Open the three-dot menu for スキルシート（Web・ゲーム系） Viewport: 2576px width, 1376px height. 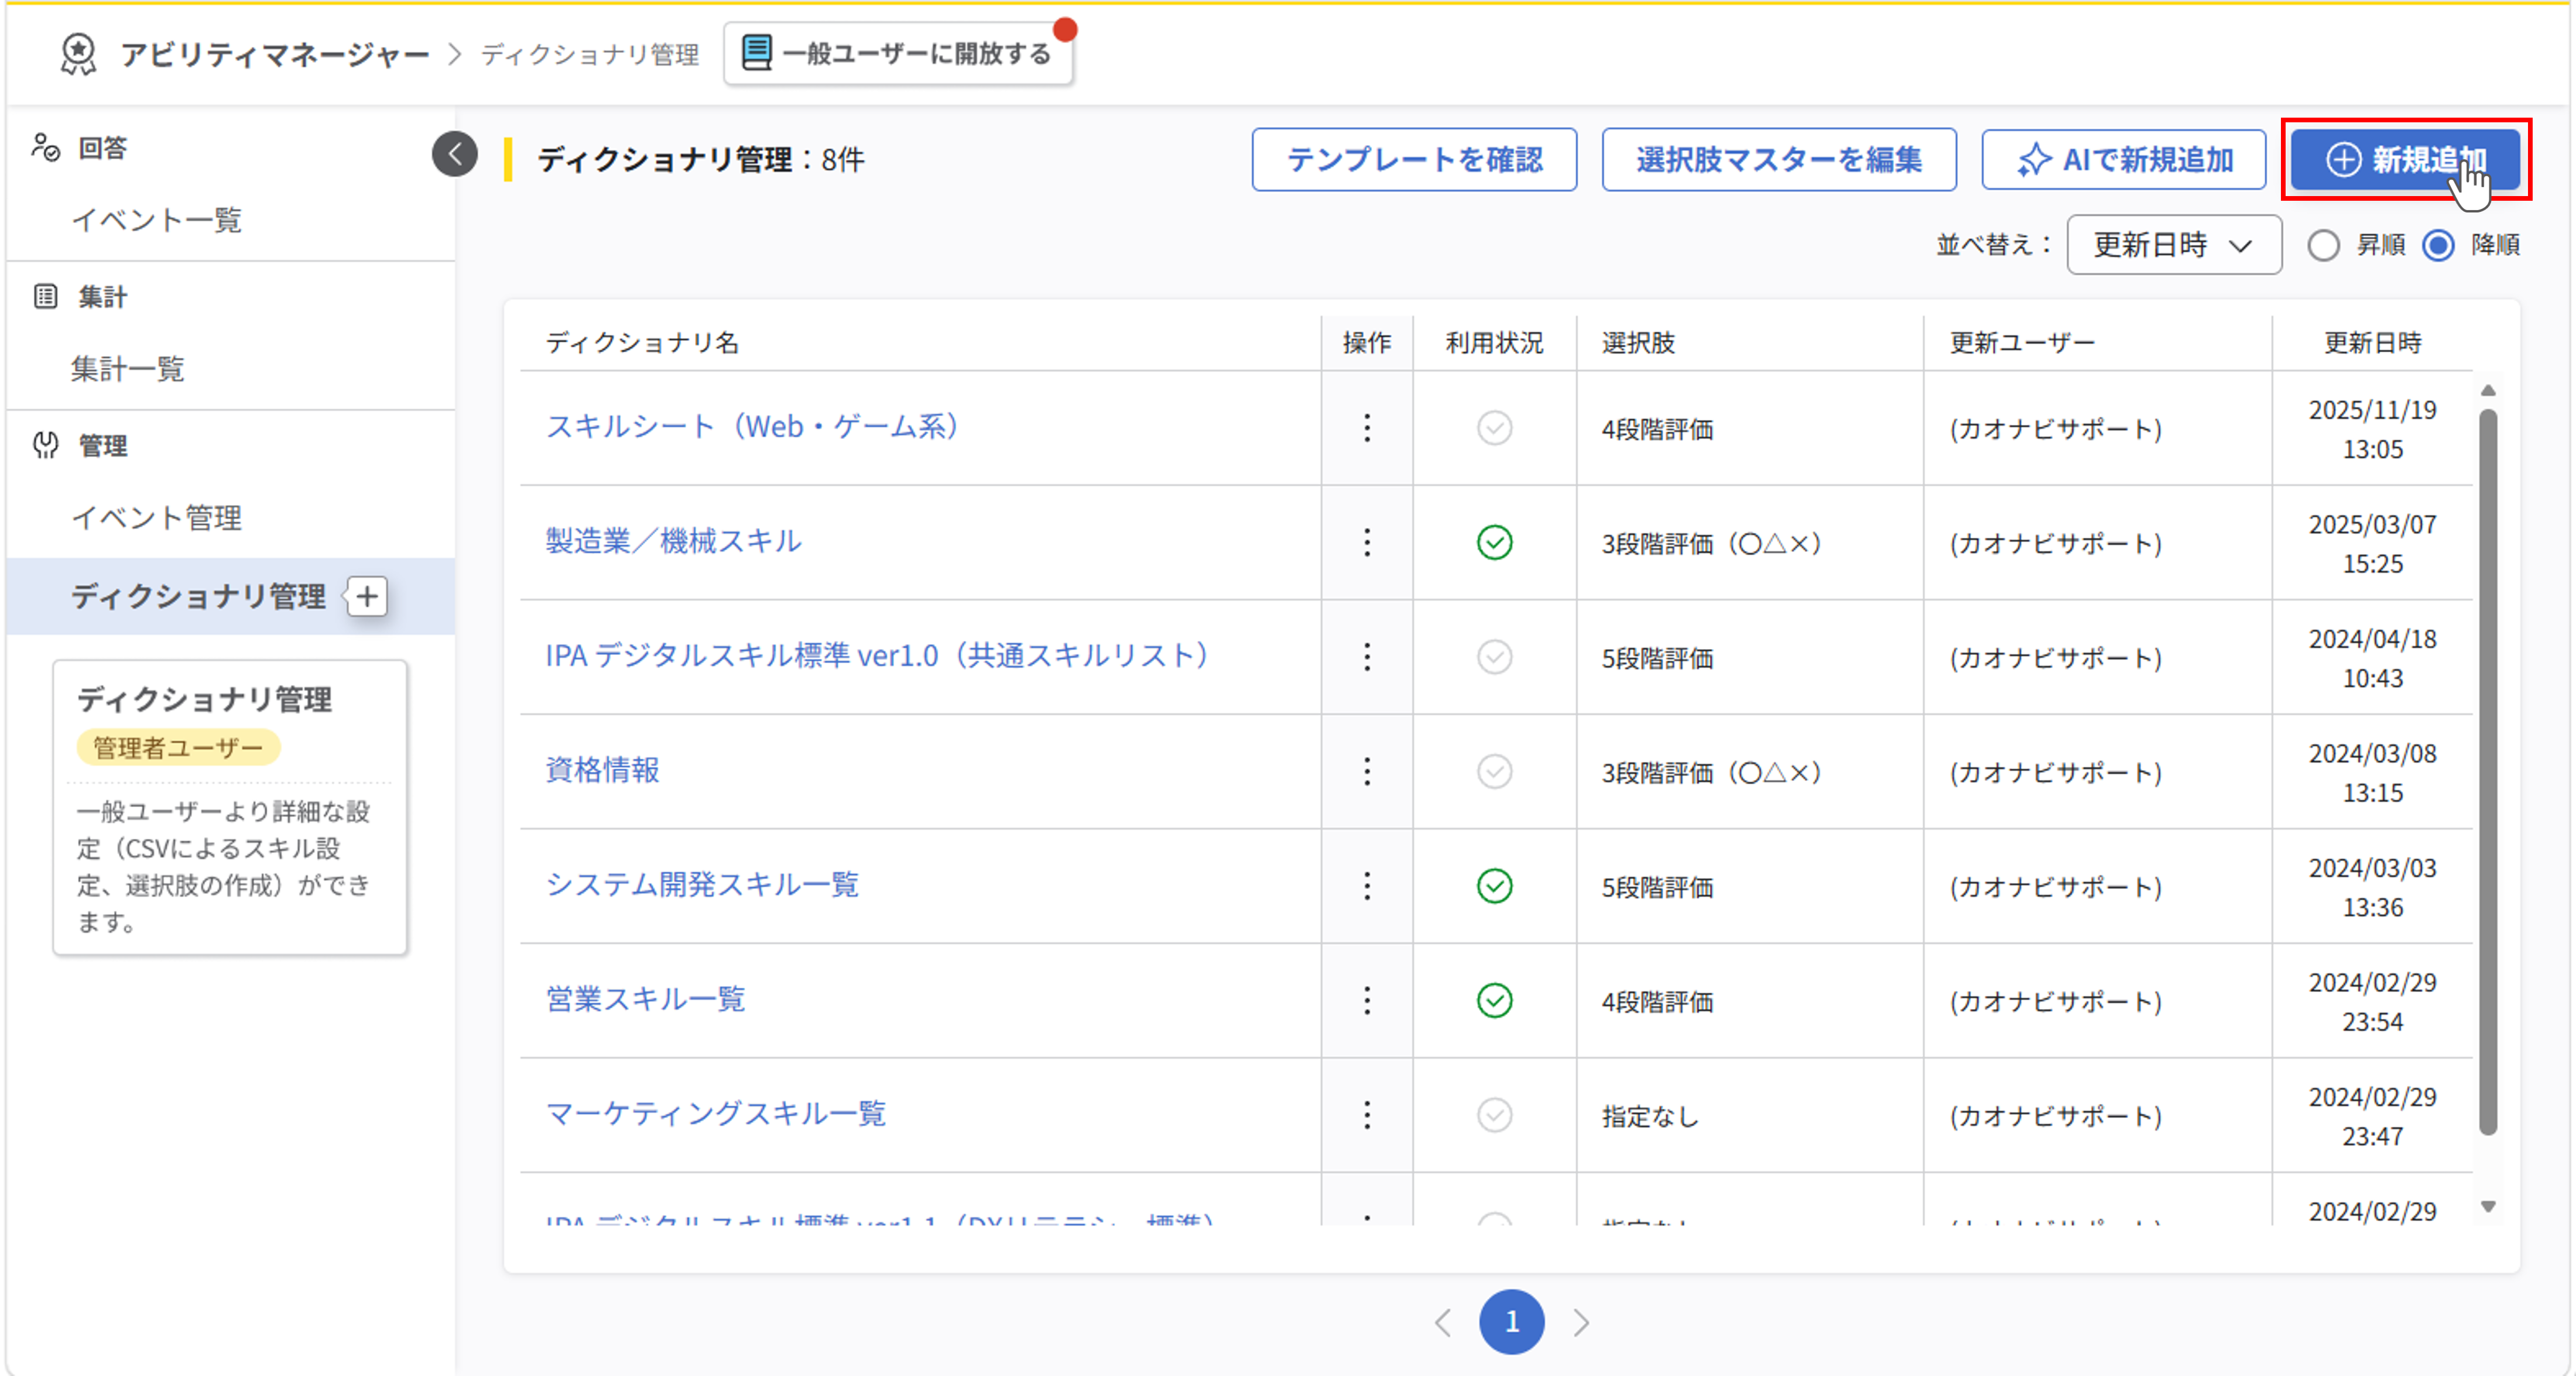1367,428
